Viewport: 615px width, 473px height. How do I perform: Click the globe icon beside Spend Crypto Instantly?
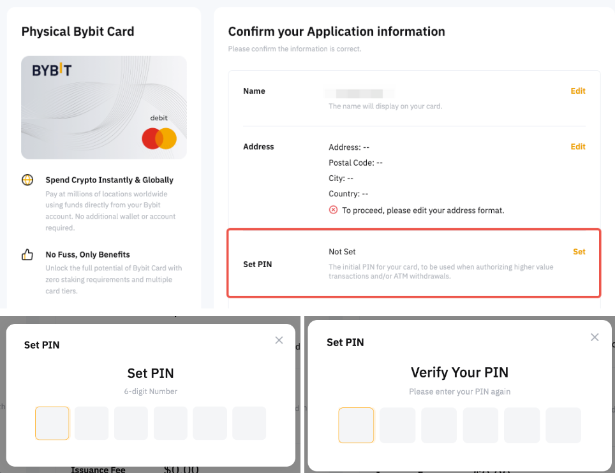[x=27, y=180]
